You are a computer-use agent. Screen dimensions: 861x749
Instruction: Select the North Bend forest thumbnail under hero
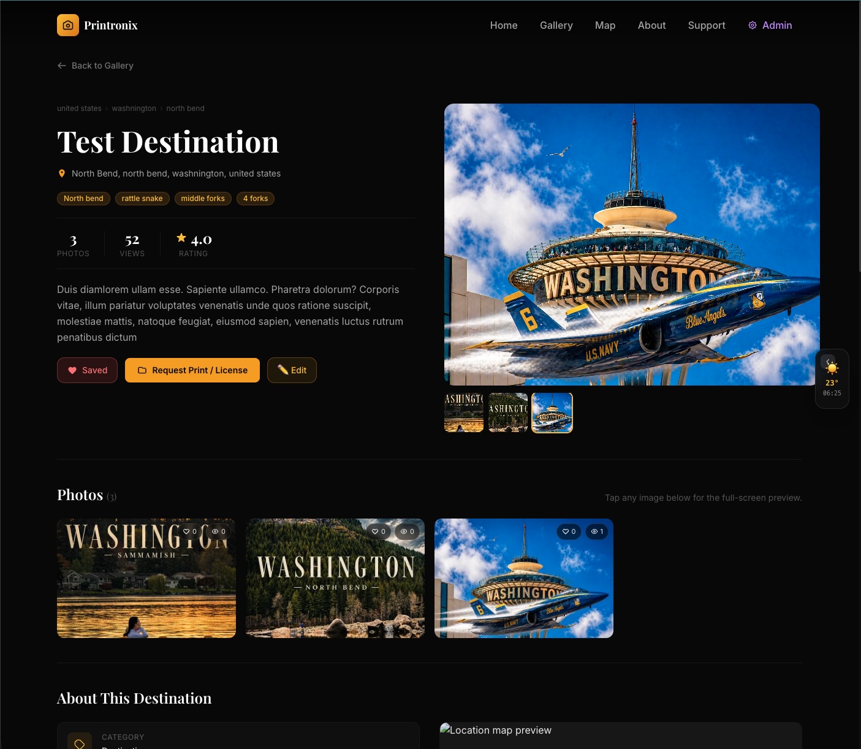pyautogui.click(x=508, y=413)
